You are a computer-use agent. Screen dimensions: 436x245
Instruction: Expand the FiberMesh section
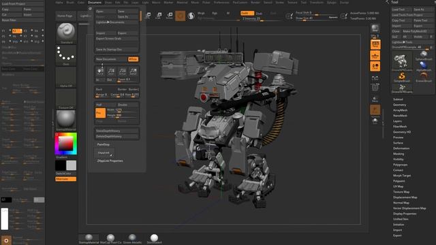pos(400,127)
